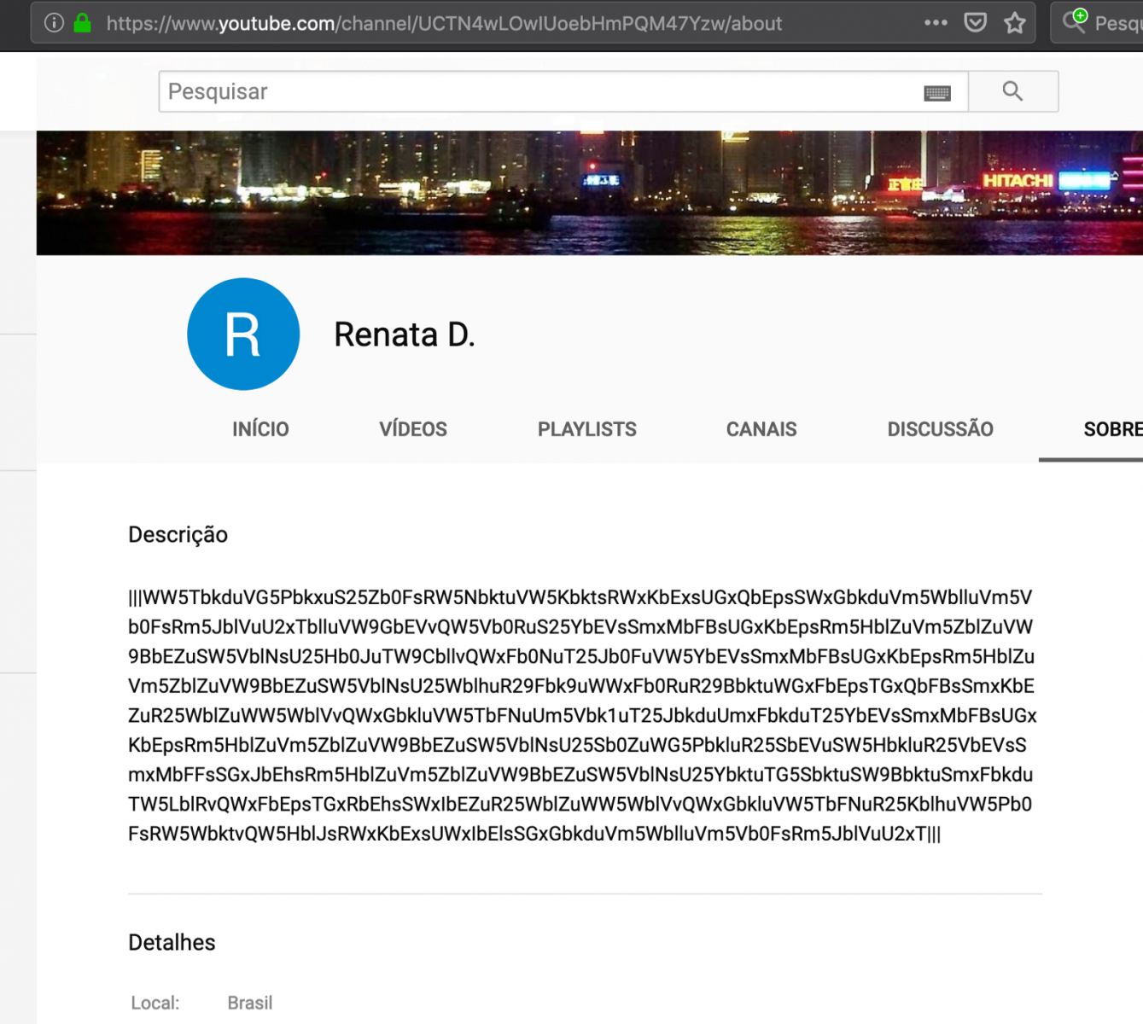Open the page actions ellipsis menu
Viewport: 1143px width, 1024px height.
[x=936, y=23]
